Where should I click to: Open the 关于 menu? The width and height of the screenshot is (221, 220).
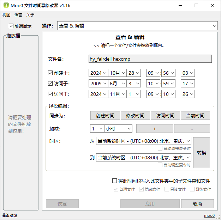(30, 15)
